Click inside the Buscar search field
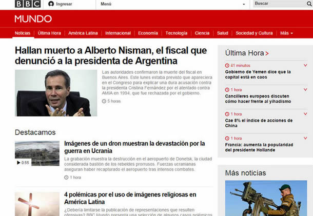This screenshot has width=313, height=216. (x=280, y=4)
